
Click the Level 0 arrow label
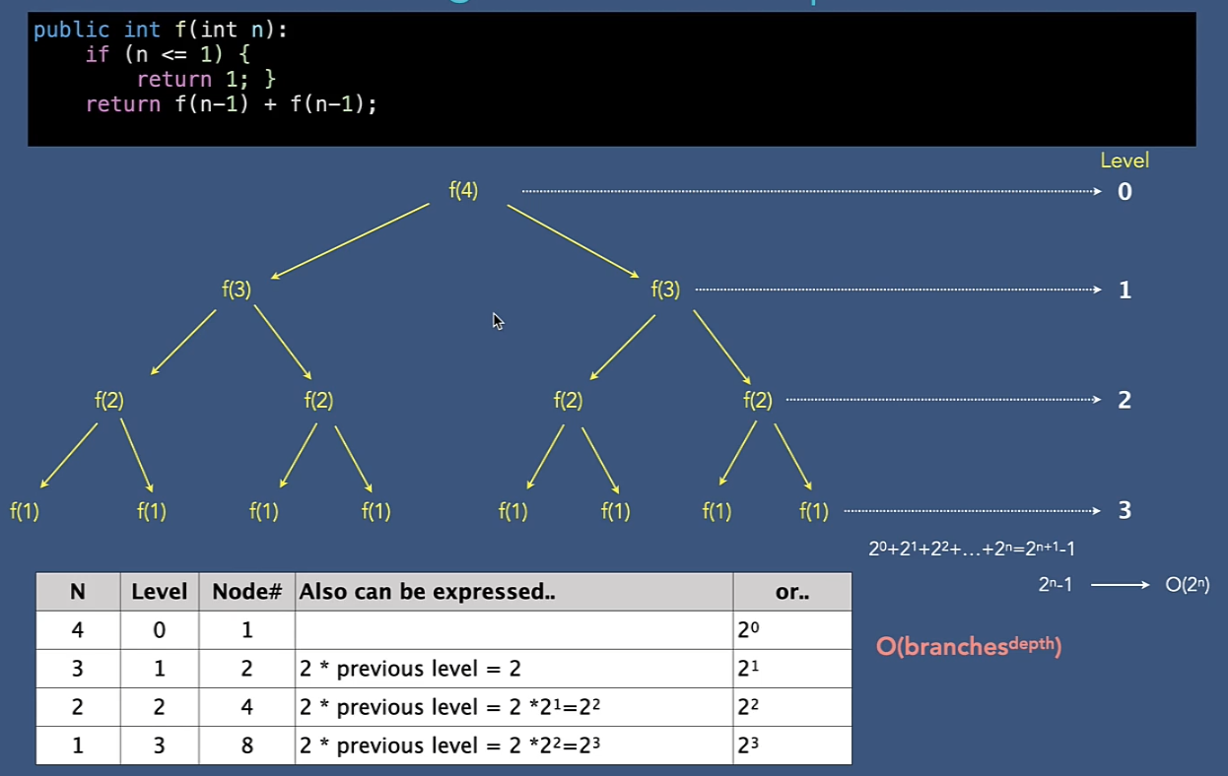1125,192
